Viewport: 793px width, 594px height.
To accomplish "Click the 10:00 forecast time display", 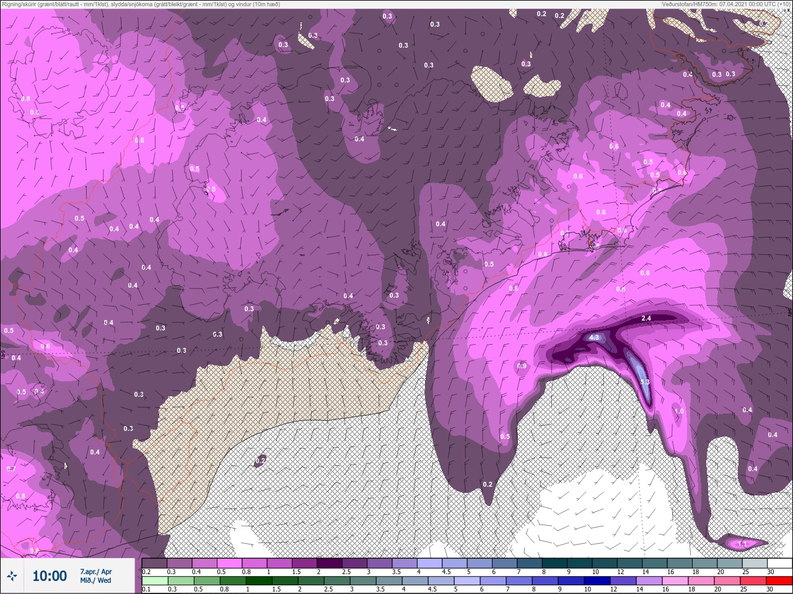I will pyautogui.click(x=50, y=576).
